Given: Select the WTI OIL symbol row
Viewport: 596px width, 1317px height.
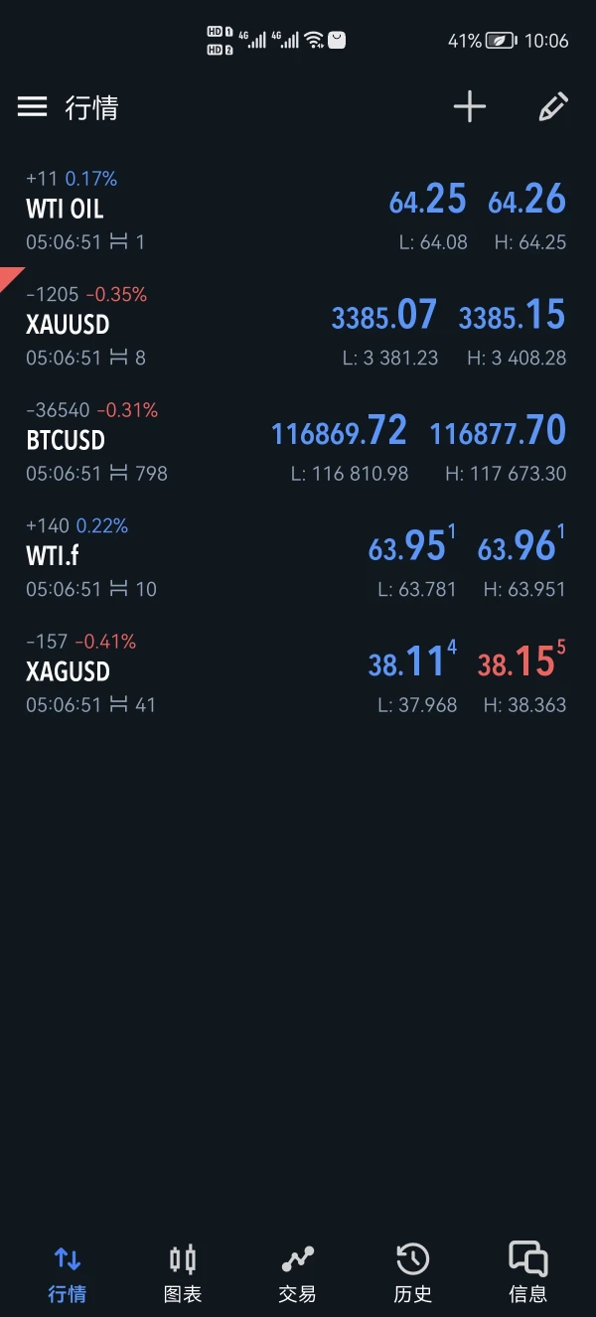Looking at the screenshot, I should click(x=66, y=210).
